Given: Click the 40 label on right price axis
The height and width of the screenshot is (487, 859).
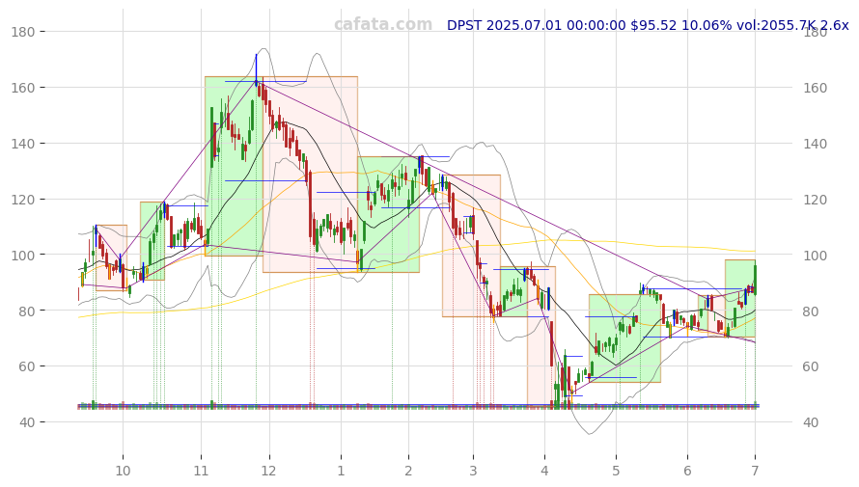Looking at the screenshot, I should 812,421.
